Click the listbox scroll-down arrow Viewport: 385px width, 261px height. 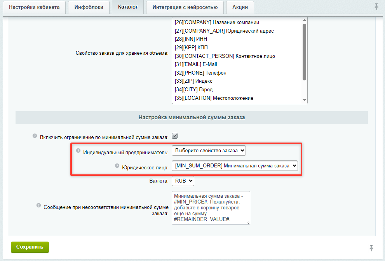[305, 100]
